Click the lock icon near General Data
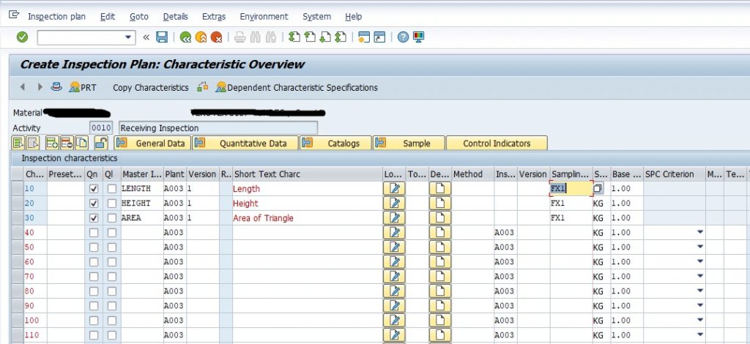 tap(101, 143)
